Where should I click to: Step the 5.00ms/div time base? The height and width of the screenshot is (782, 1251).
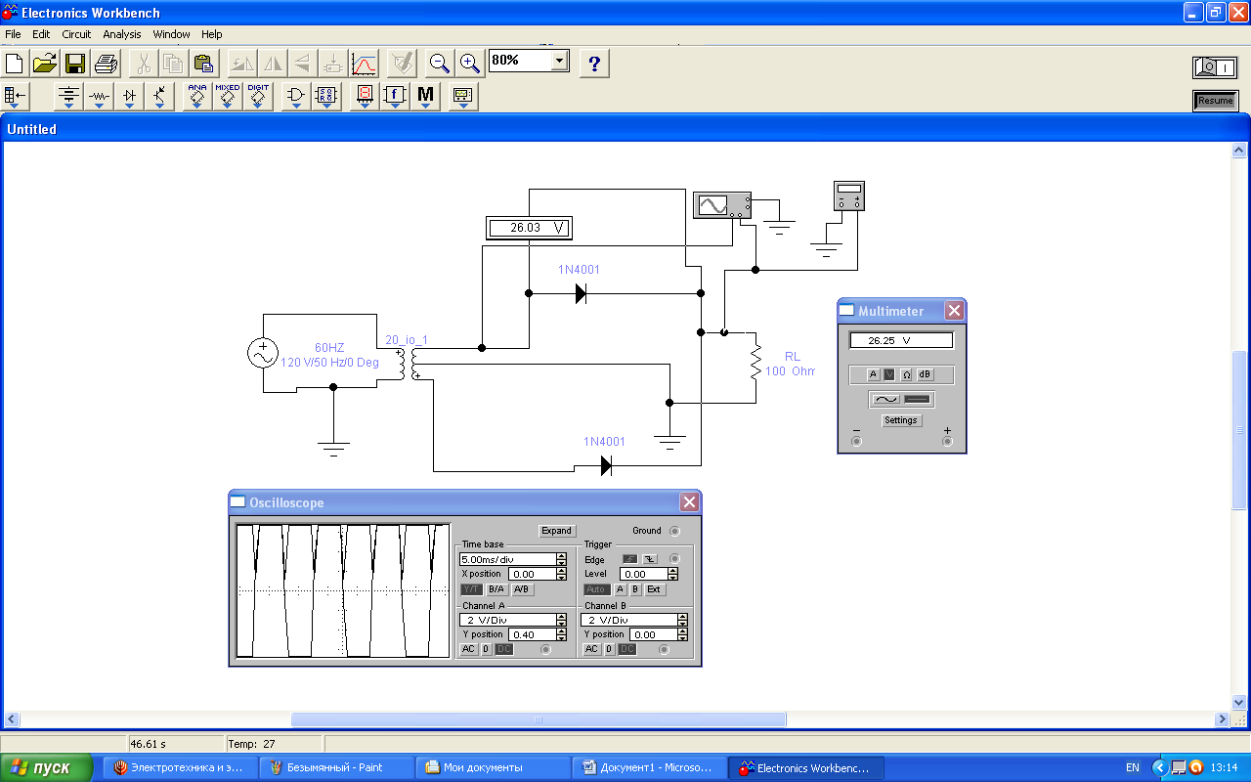click(561, 559)
